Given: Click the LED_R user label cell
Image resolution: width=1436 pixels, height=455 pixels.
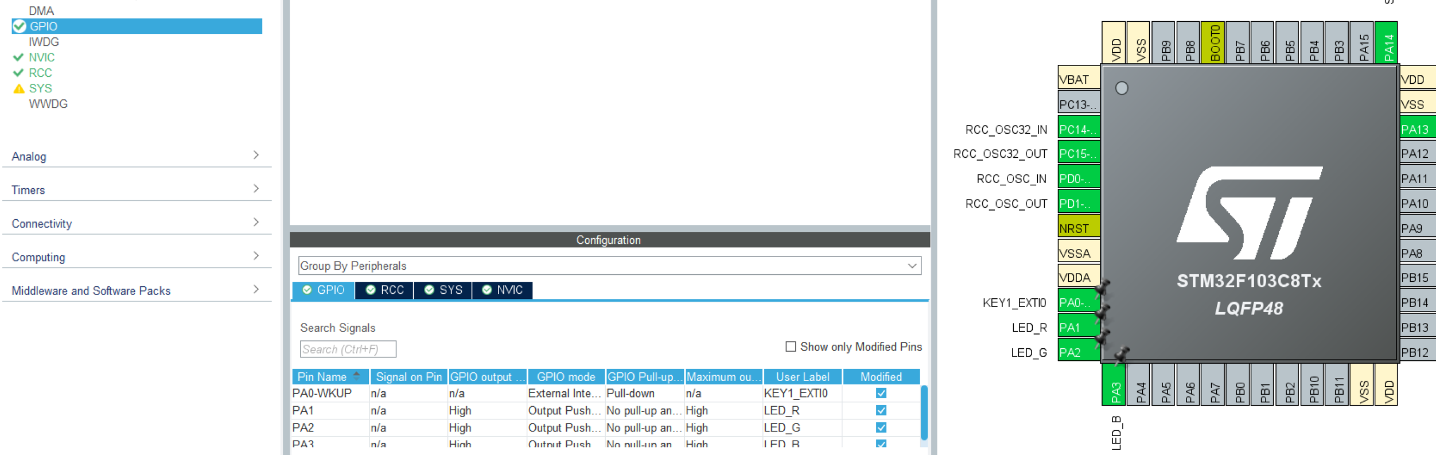Looking at the screenshot, I should click(x=803, y=410).
